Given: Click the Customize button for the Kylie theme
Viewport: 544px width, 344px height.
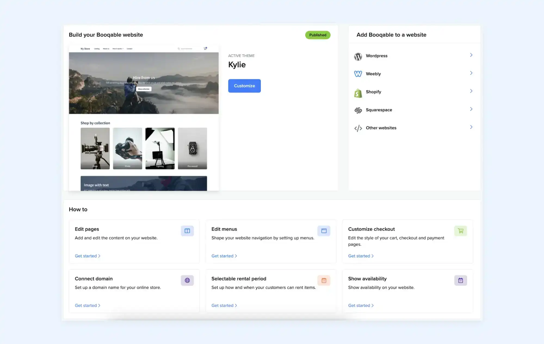Looking at the screenshot, I should [244, 86].
